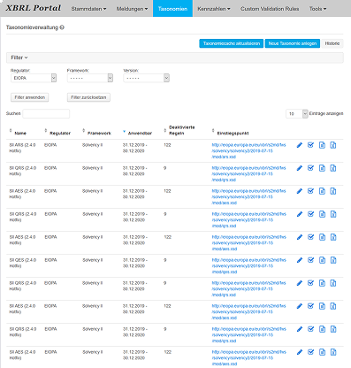Open the Meldungen dropdown menu
The height and width of the screenshot is (368, 351).
132,9
